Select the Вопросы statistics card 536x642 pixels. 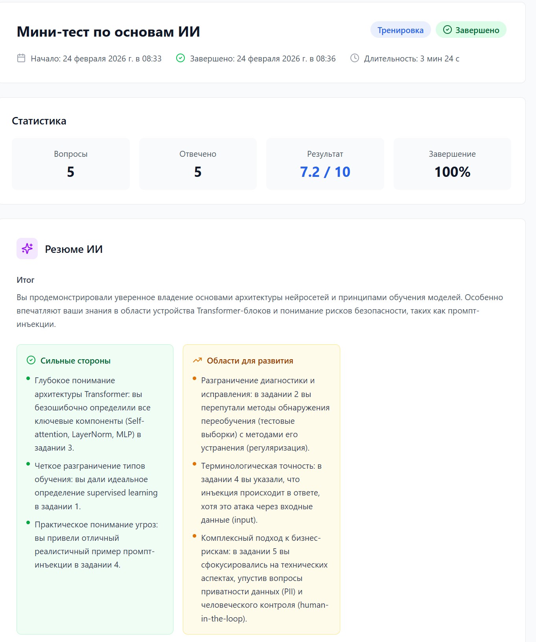click(x=71, y=163)
